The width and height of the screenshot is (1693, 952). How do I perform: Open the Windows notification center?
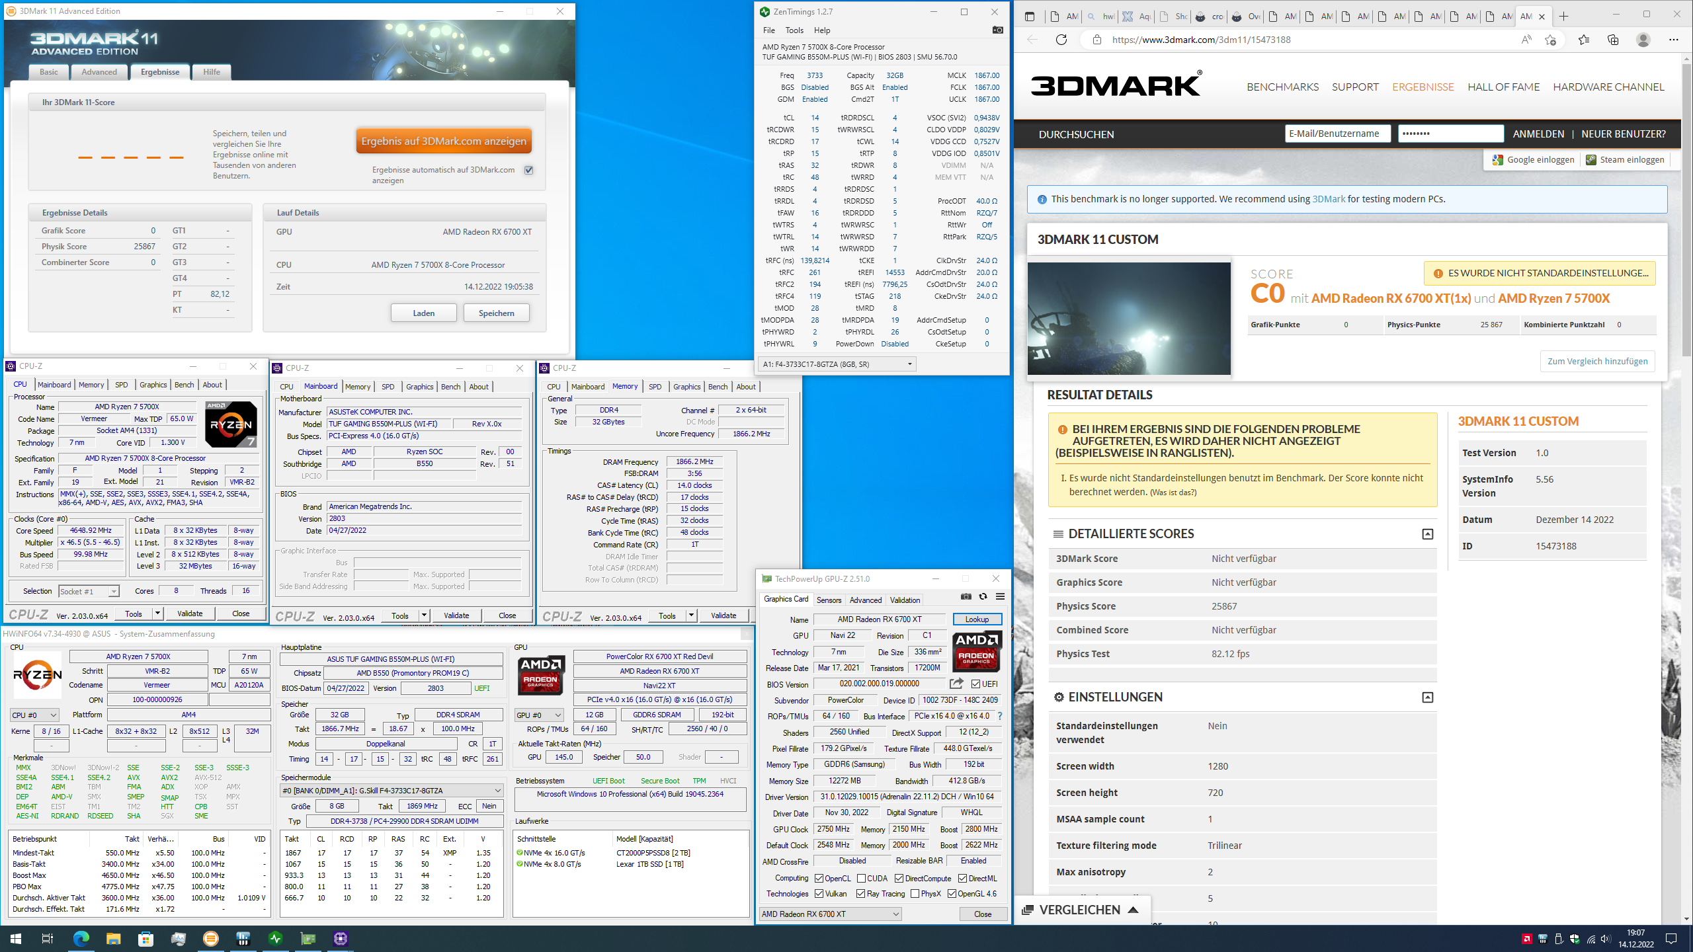[x=1671, y=939]
